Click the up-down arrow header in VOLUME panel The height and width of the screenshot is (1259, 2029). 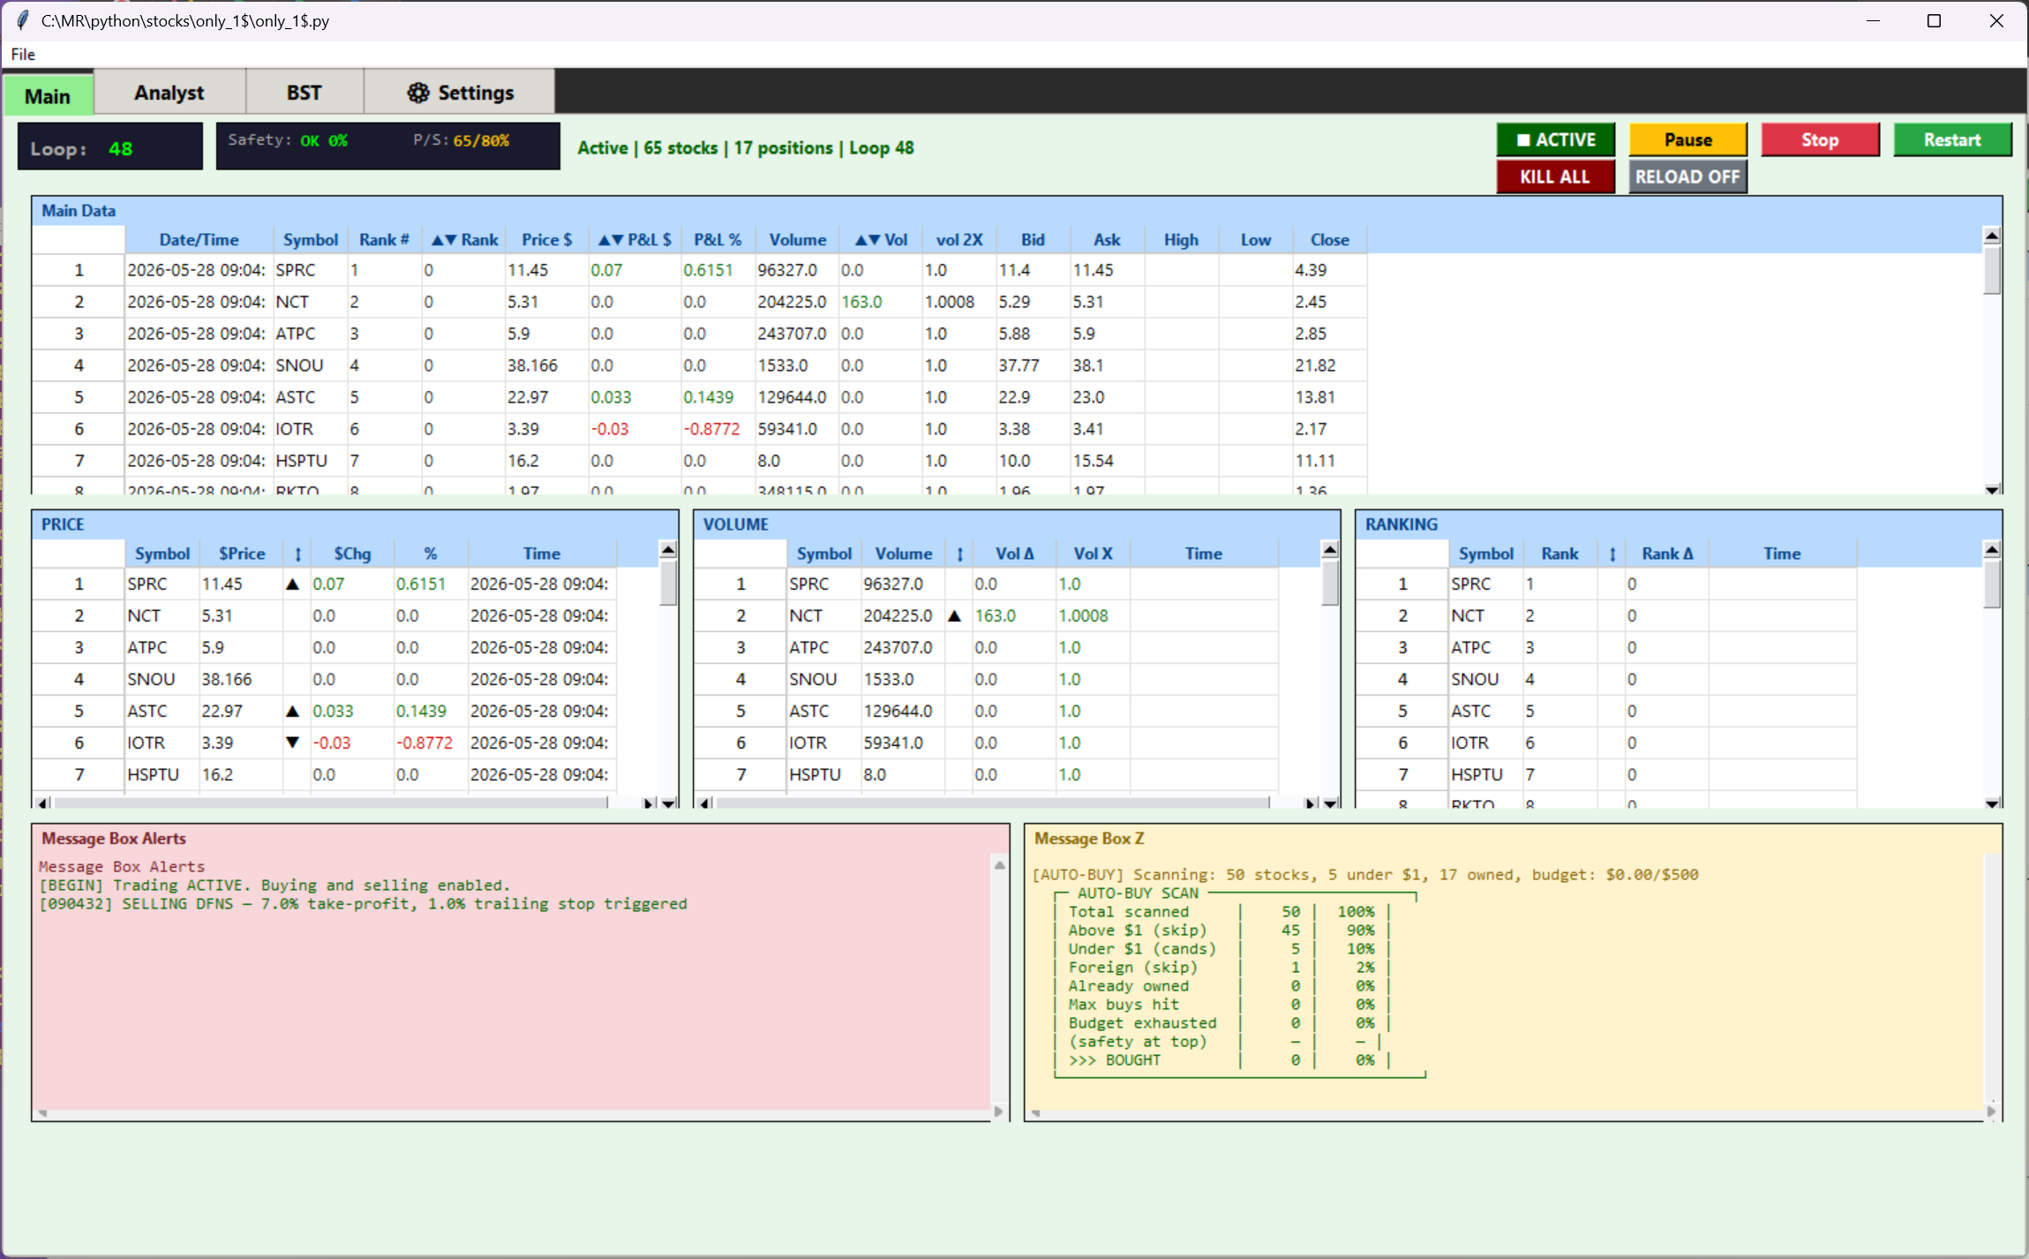click(959, 554)
